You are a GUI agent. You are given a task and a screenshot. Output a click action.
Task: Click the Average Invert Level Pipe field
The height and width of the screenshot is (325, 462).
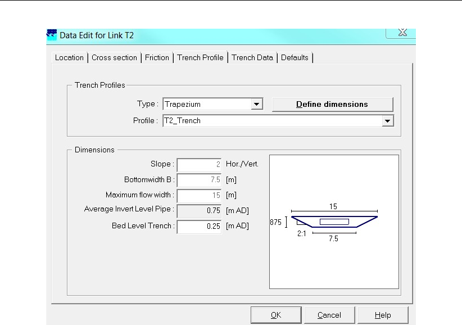coord(199,211)
